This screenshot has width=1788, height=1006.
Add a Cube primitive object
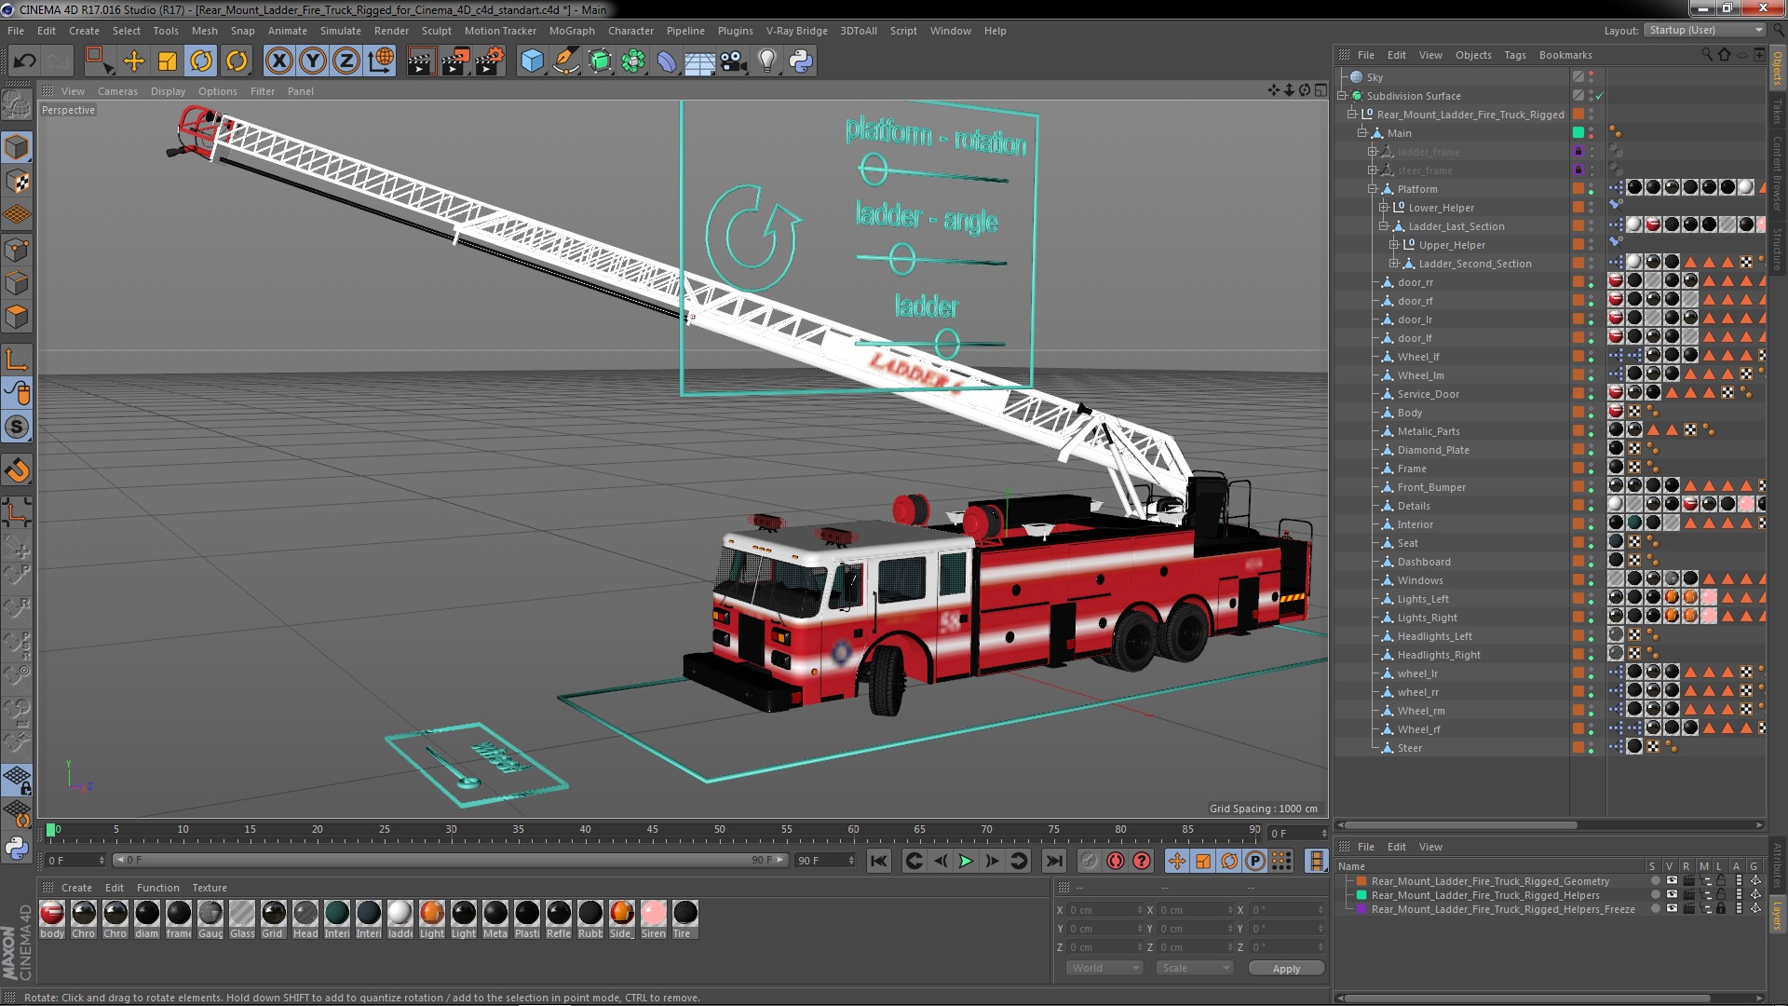(x=532, y=61)
